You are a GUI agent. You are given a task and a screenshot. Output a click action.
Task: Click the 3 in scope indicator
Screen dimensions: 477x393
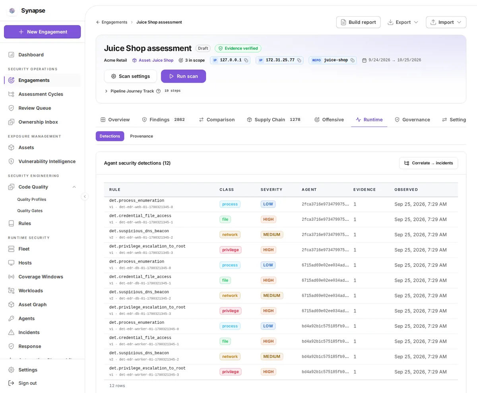pos(192,60)
